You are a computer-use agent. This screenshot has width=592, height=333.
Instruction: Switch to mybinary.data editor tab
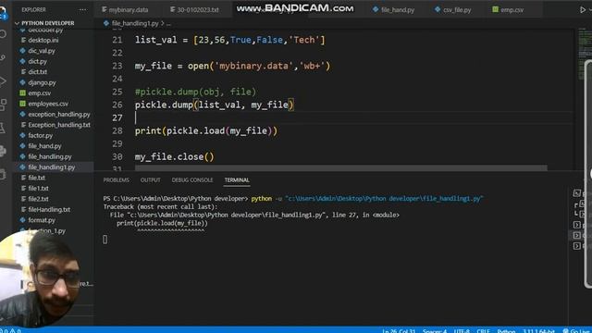tap(125, 10)
